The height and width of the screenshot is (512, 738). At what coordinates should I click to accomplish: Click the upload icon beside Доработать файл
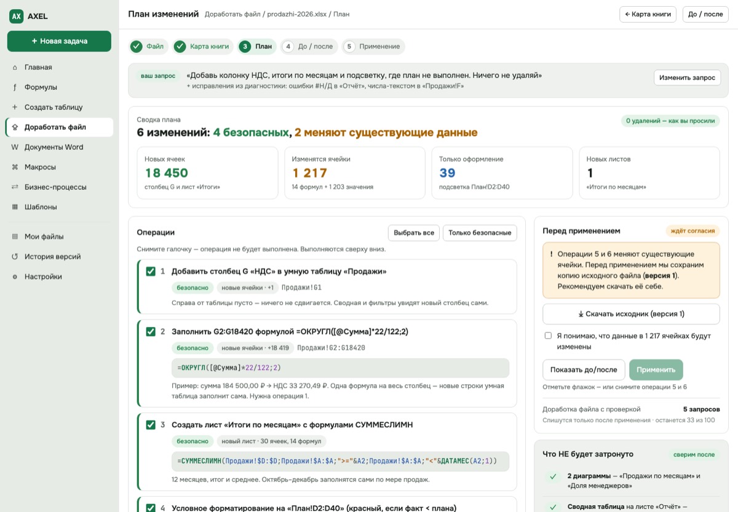(15, 127)
